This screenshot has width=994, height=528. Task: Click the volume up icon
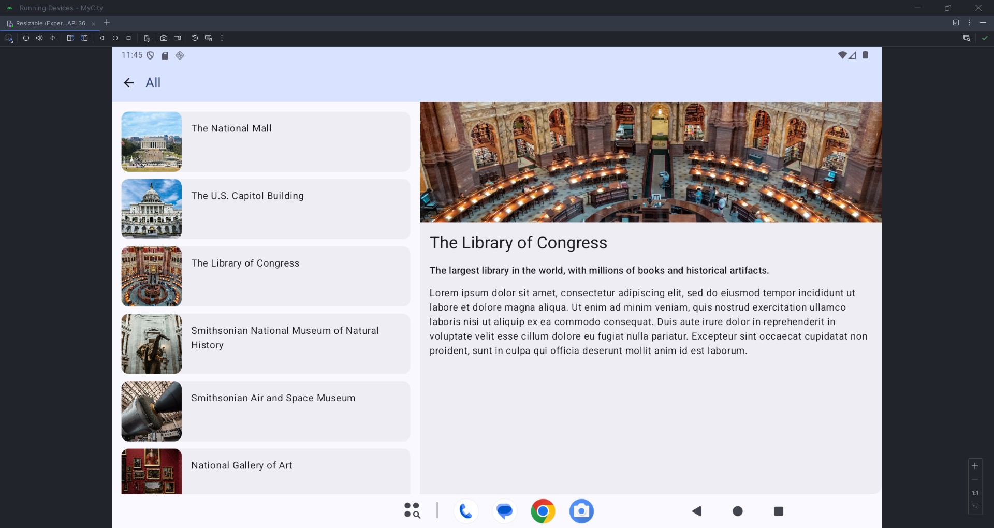[39, 38]
